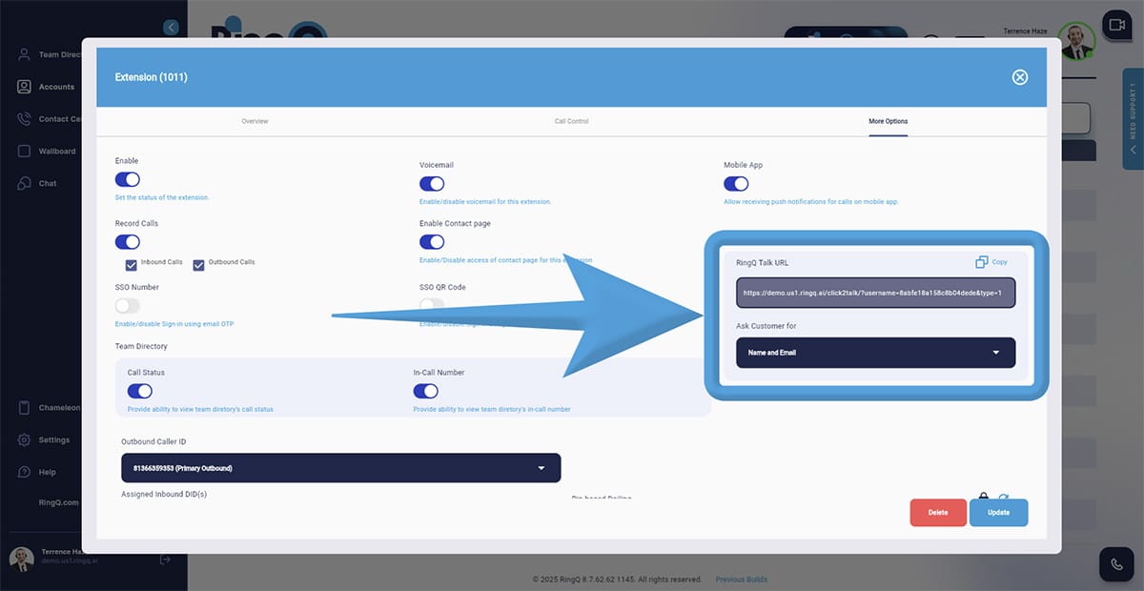Disable the Mobile App toggle
This screenshot has height=591, width=1144.
[736, 184]
